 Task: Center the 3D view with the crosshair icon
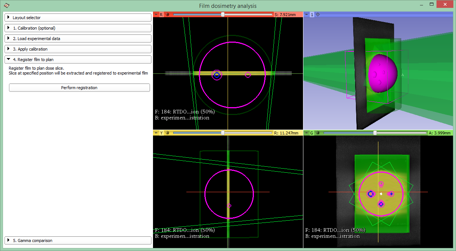pos(318,15)
